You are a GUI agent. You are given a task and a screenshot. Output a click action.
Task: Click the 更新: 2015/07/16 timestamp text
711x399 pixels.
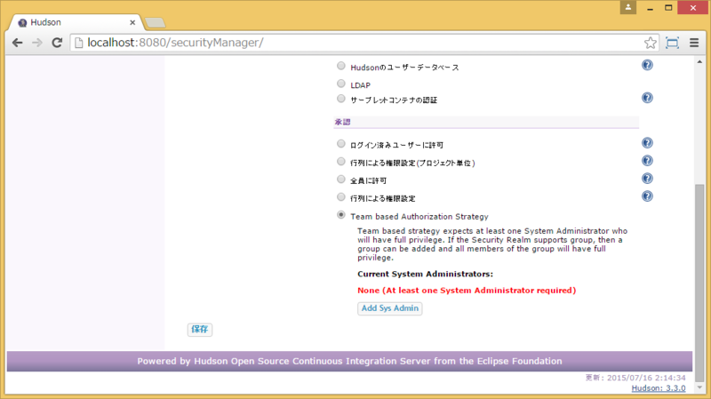tap(635, 378)
